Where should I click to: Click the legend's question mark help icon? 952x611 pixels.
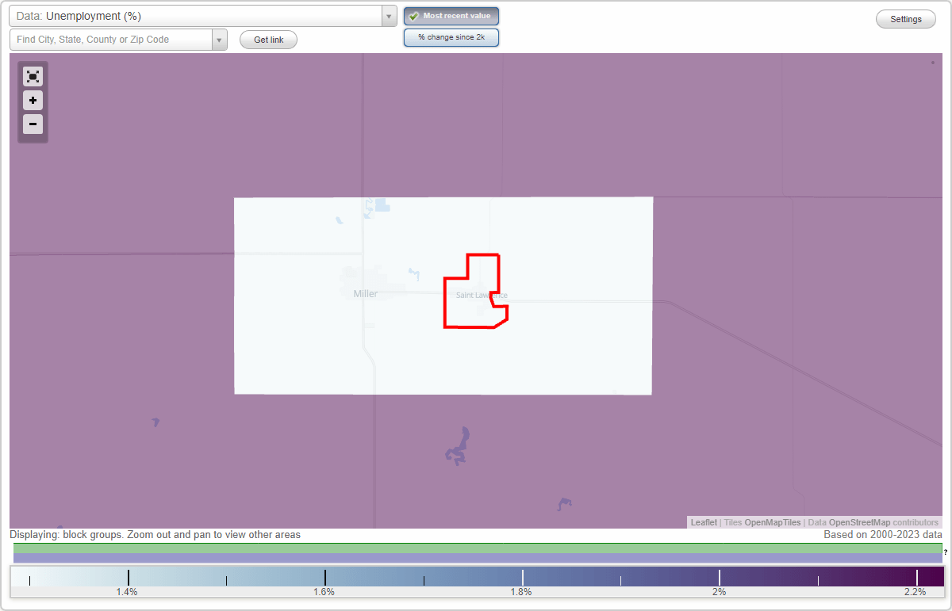[x=945, y=551]
